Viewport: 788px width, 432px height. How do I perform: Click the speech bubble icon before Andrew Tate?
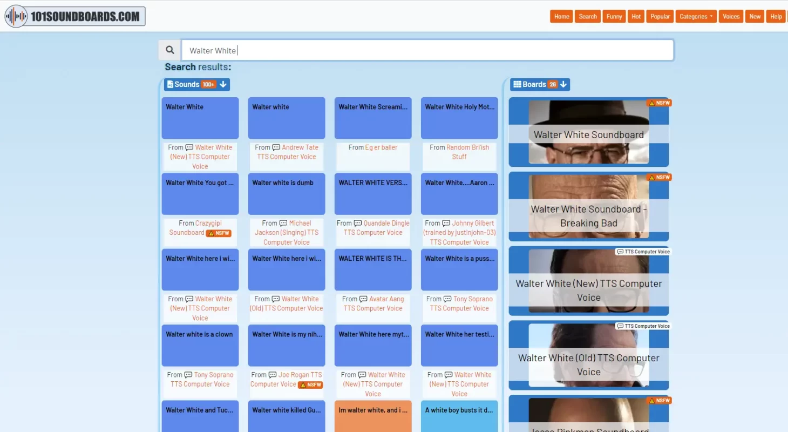click(x=276, y=147)
